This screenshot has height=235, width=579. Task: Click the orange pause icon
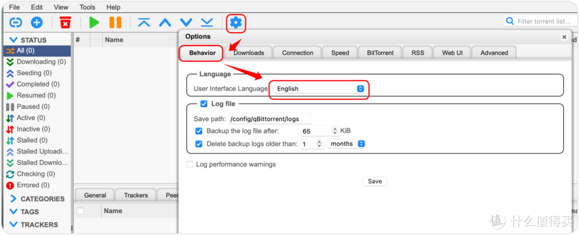115,22
